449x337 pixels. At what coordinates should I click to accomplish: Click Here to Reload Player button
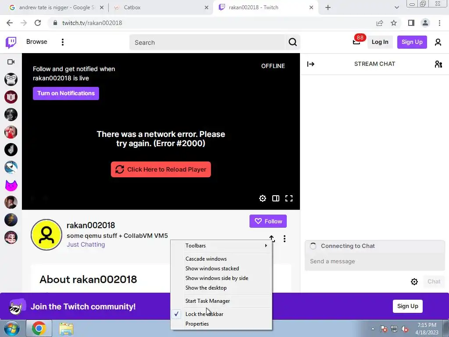click(x=160, y=169)
